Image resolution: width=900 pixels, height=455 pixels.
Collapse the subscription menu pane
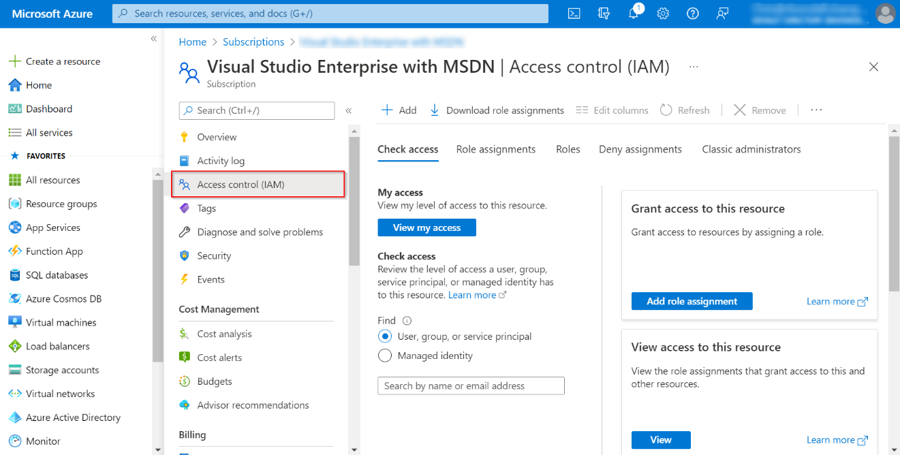348,110
